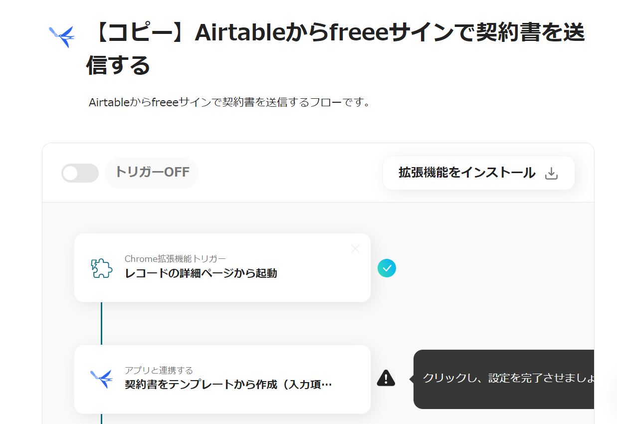
Task: Open the レコードの詳細ページから起動 trigger step
Action: coord(201,273)
